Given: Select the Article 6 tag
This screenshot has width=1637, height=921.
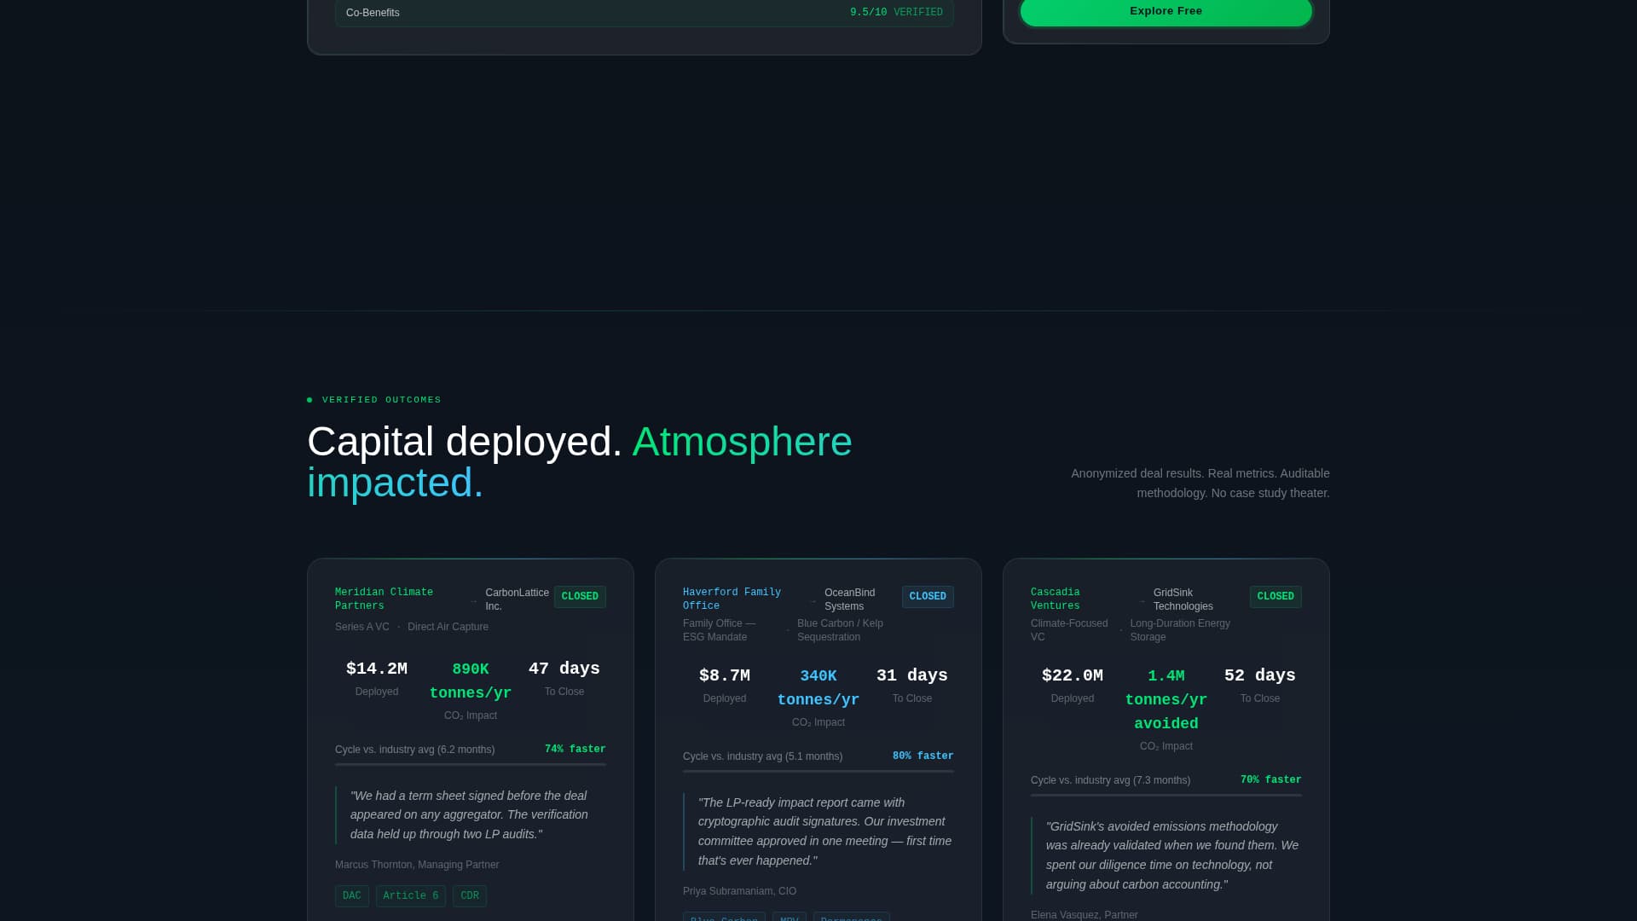Looking at the screenshot, I should [411, 895].
